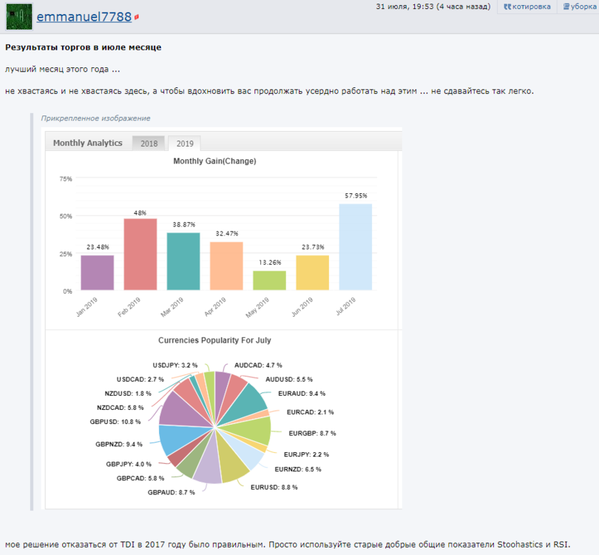Viewport: 599px width, 555px height.
Task: Click the EURAUD: 9.4 % pie label
Action: 302,394
